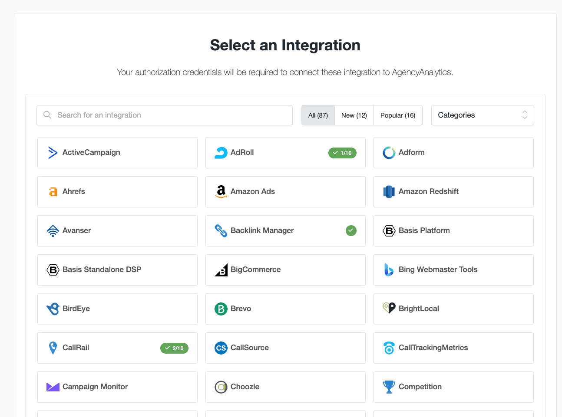Click the Avanser signal logo icon
562x417 pixels.
[x=53, y=231]
